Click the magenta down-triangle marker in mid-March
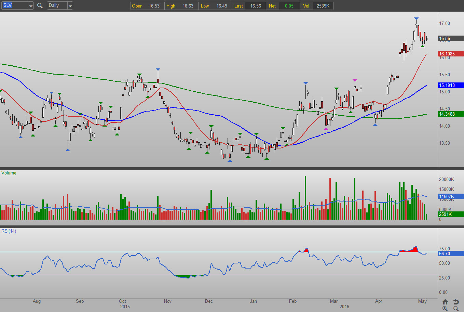This screenshot has height=312, width=464. 355,81
